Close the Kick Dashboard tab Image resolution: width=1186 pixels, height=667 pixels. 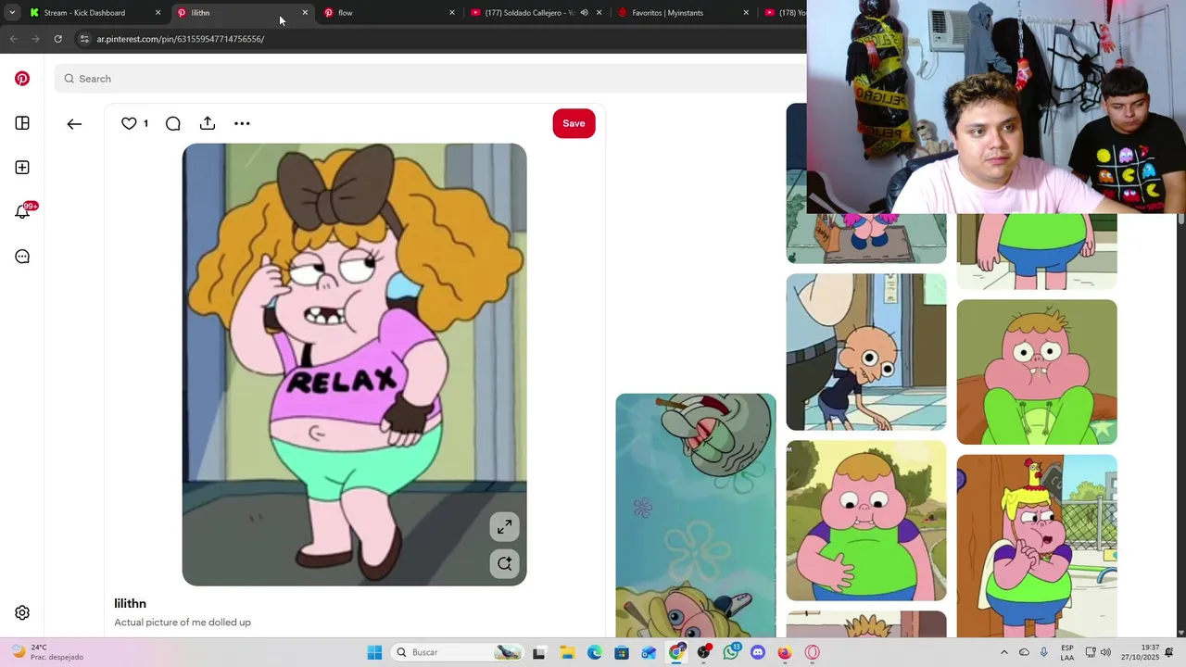point(158,13)
